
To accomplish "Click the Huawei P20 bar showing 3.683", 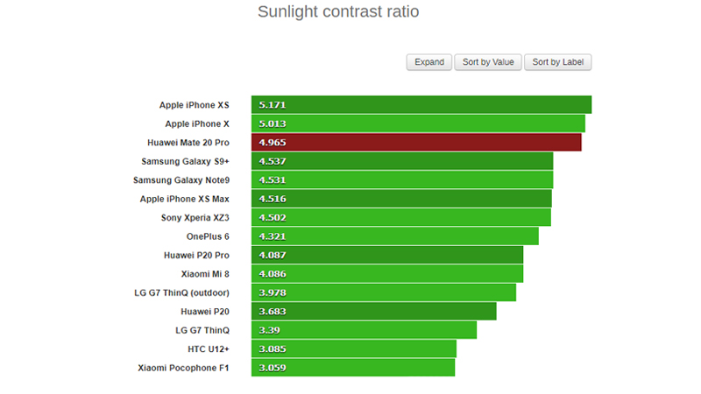I will [x=373, y=312].
